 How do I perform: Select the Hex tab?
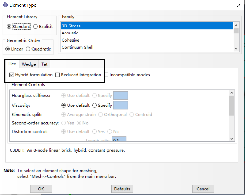coord(12,64)
